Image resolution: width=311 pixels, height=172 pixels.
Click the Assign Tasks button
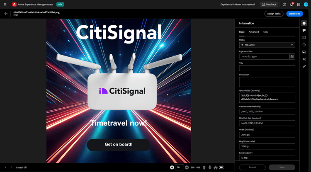point(274,14)
